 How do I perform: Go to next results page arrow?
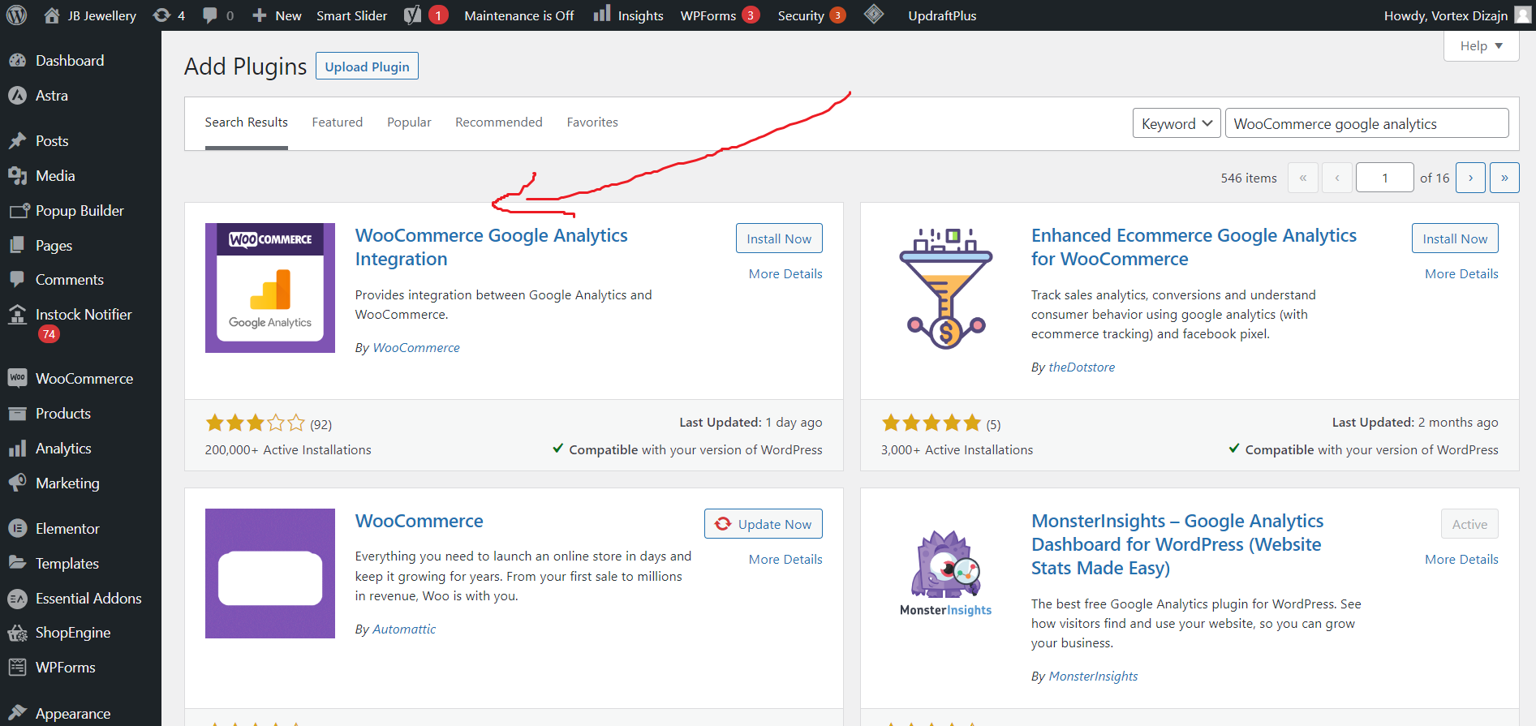[1470, 178]
